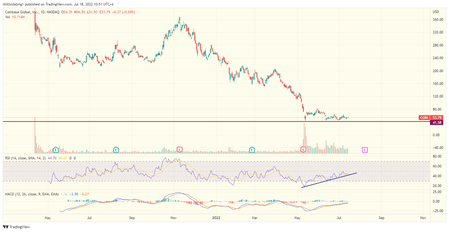Click the green earnings badge beneath March 2022
Screen dimensions: 449x232
pos(252,150)
